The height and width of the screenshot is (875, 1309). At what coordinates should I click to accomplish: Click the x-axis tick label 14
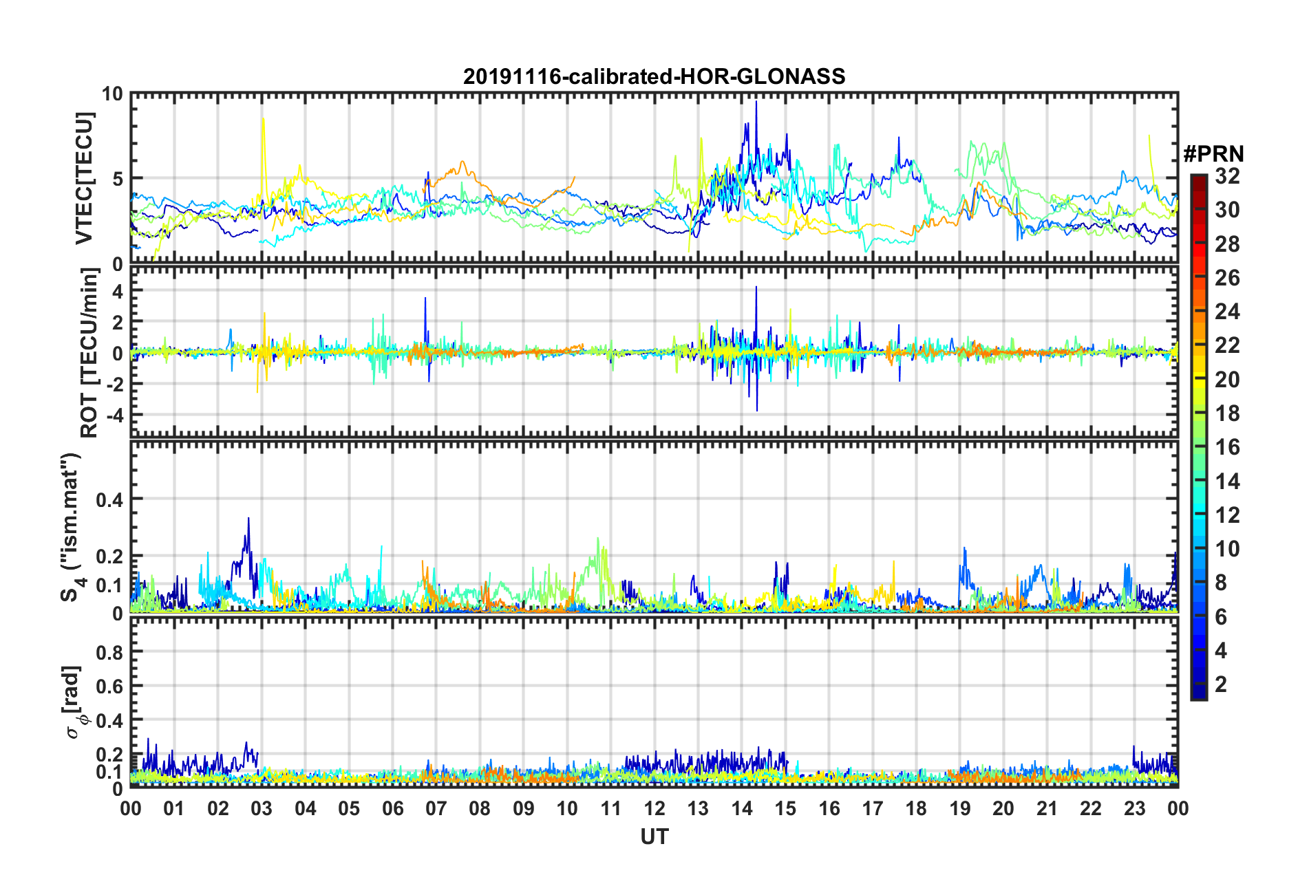(x=742, y=808)
